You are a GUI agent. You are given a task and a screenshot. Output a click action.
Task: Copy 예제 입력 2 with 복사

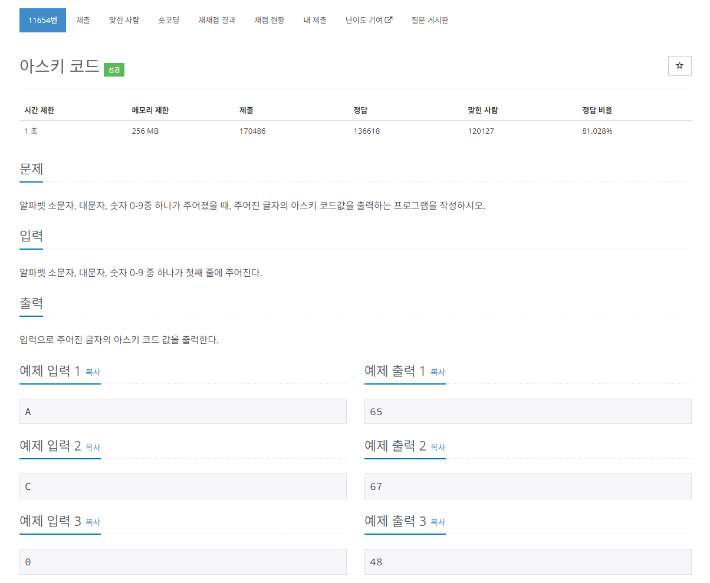pos(93,448)
